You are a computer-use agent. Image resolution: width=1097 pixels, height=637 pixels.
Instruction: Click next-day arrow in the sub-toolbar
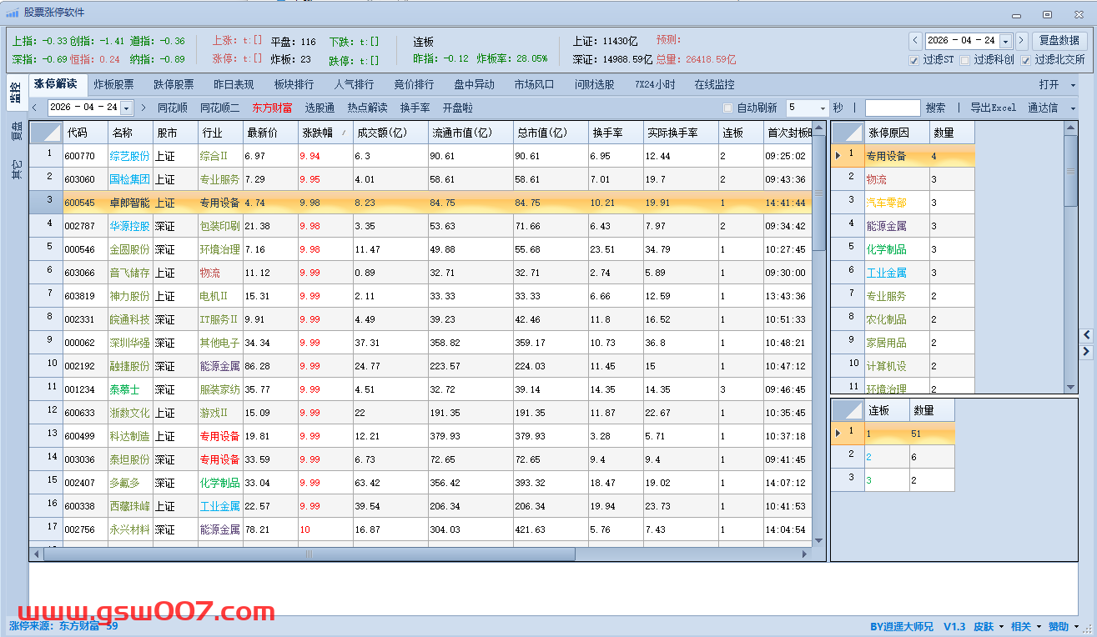tap(143, 108)
